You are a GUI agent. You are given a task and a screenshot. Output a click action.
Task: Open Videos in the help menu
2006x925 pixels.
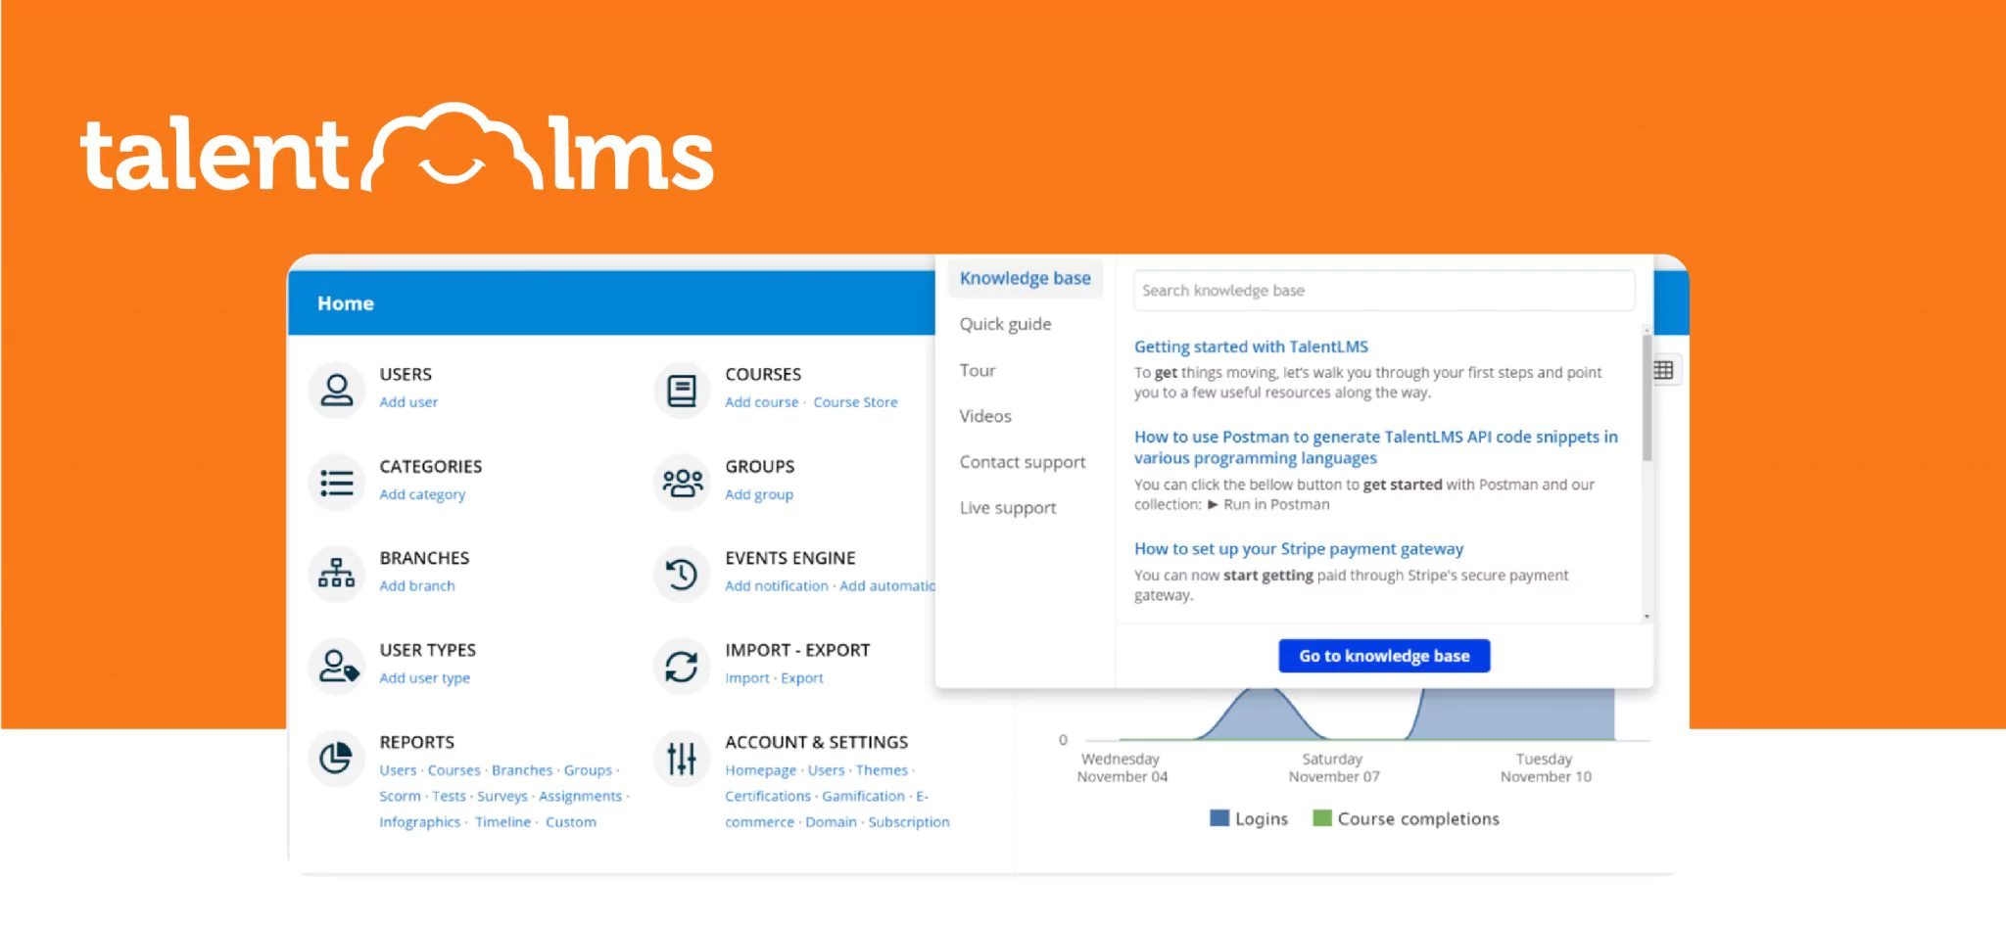coord(985,416)
